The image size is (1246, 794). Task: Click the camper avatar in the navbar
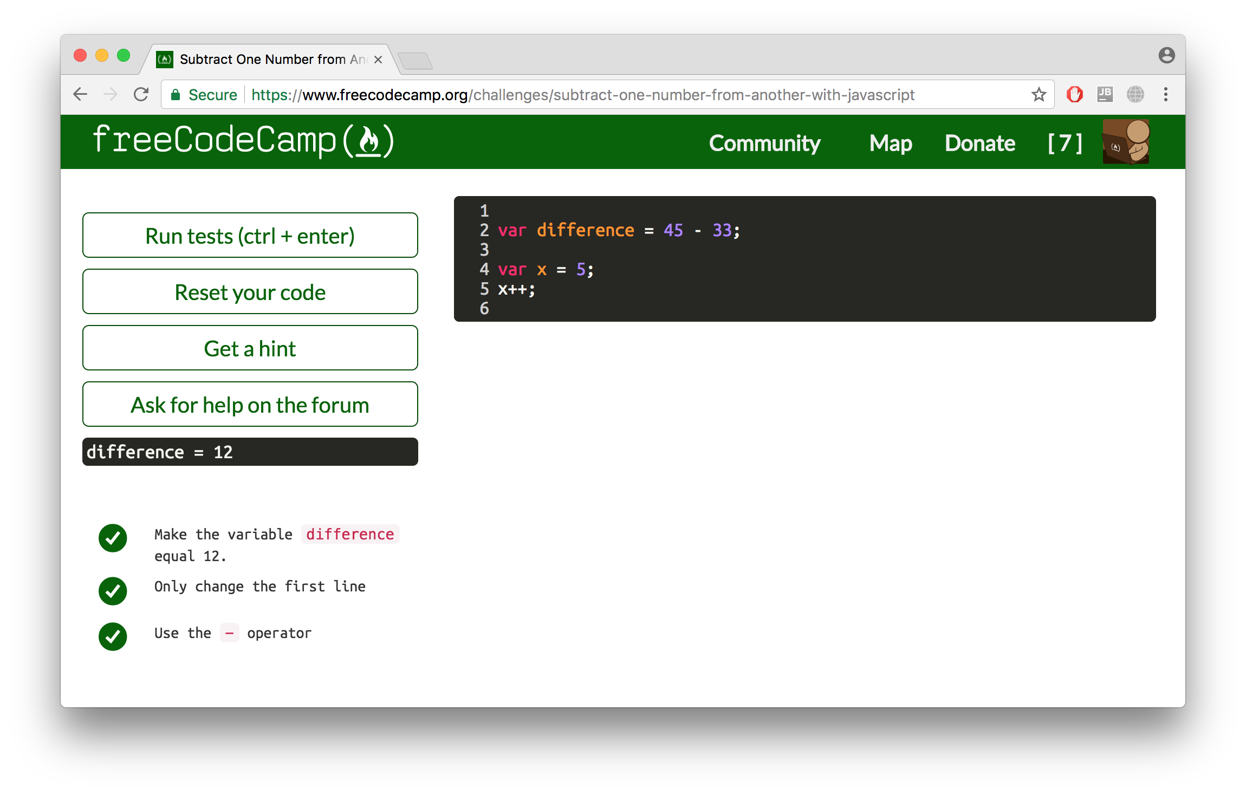[1126, 142]
